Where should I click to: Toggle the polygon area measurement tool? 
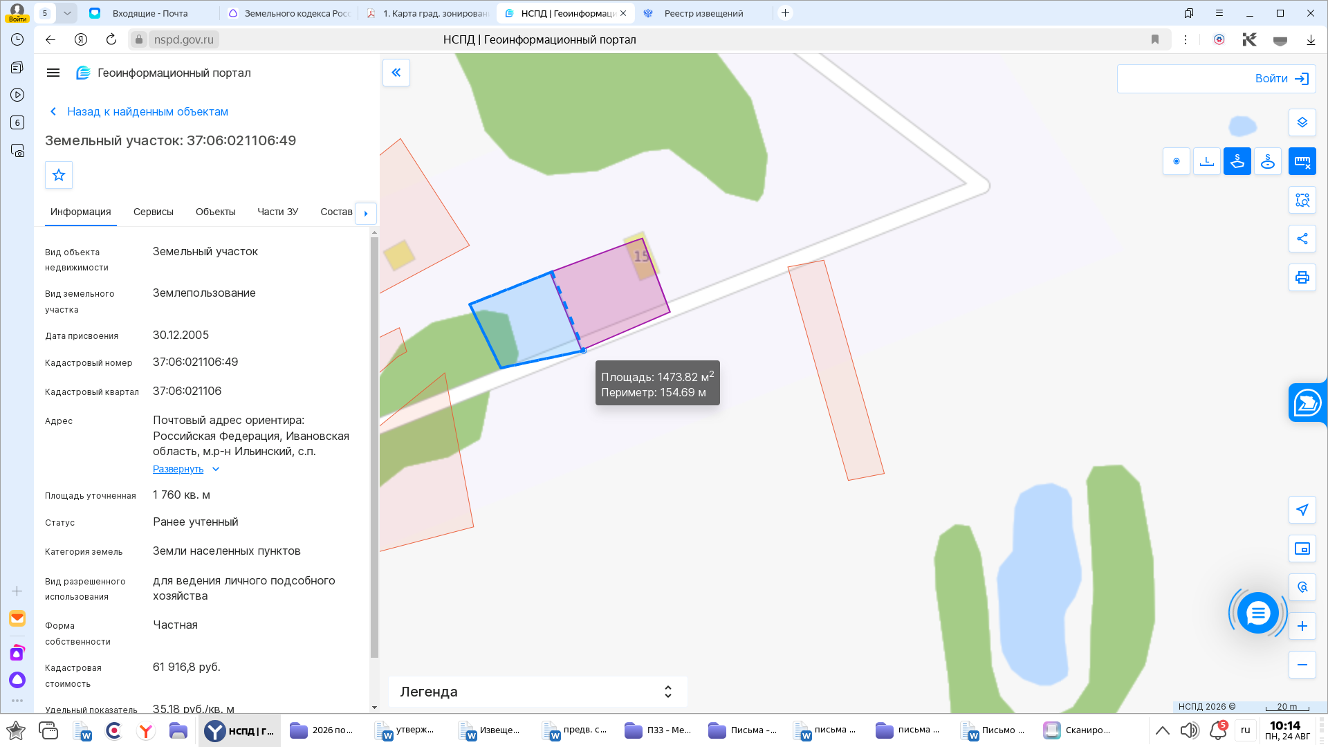(1237, 161)
